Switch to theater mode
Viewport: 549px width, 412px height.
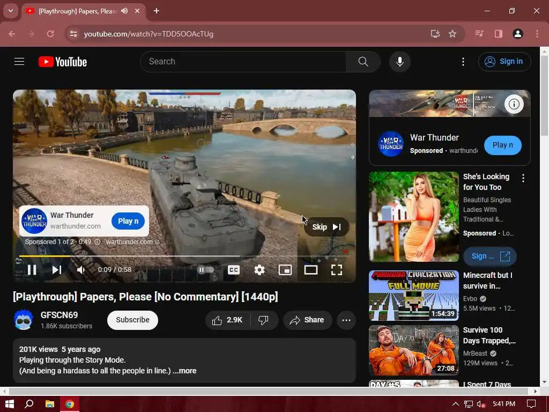pos(310,270)
